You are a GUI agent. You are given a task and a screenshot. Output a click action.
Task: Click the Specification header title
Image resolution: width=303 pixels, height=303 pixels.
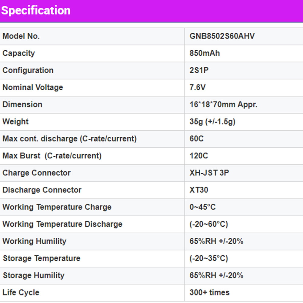pyautogui.click(x=36, y=11)
